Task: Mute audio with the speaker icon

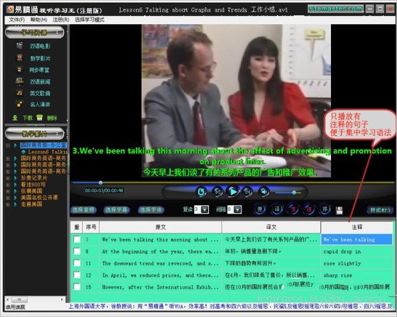Action: tap(264, 192)
